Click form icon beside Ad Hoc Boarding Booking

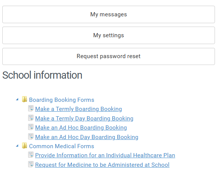[31, 127]
